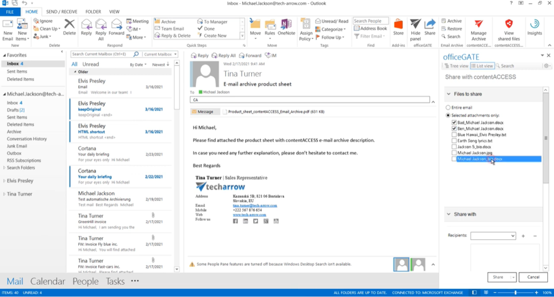Uncheck Bad_Michael Jackson.docx attachment
The height and width of the screenshot is (297, 554).
click(x=454, y=123)
